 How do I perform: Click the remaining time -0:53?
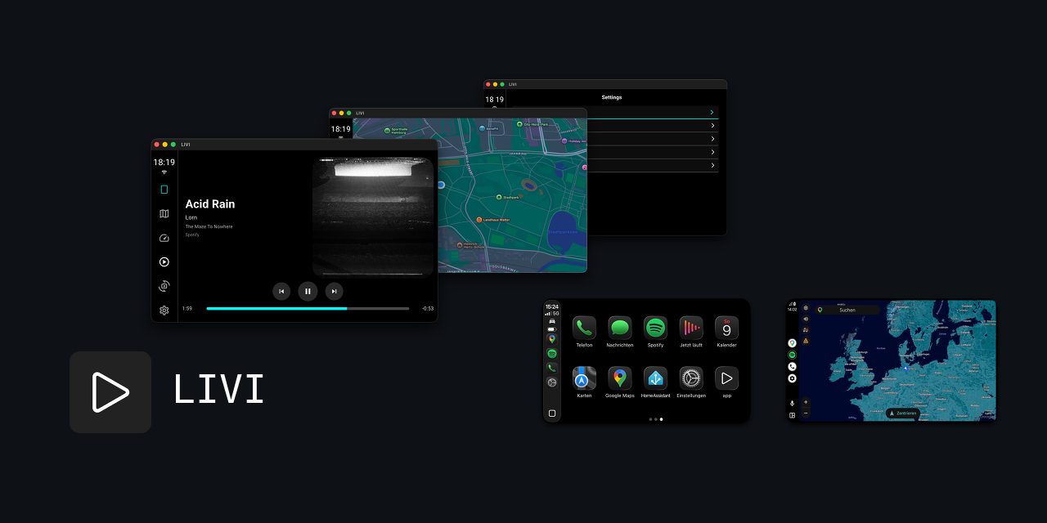coord(428,309)
